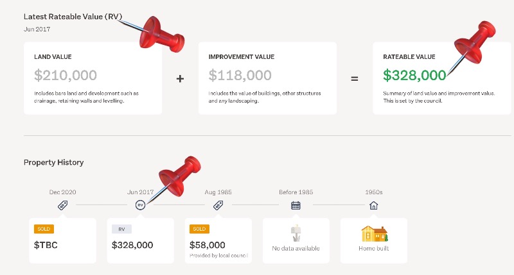The image size is (514, 275).
Task: Click the orange SOLD badge on $TBC card
Action: 44,229
